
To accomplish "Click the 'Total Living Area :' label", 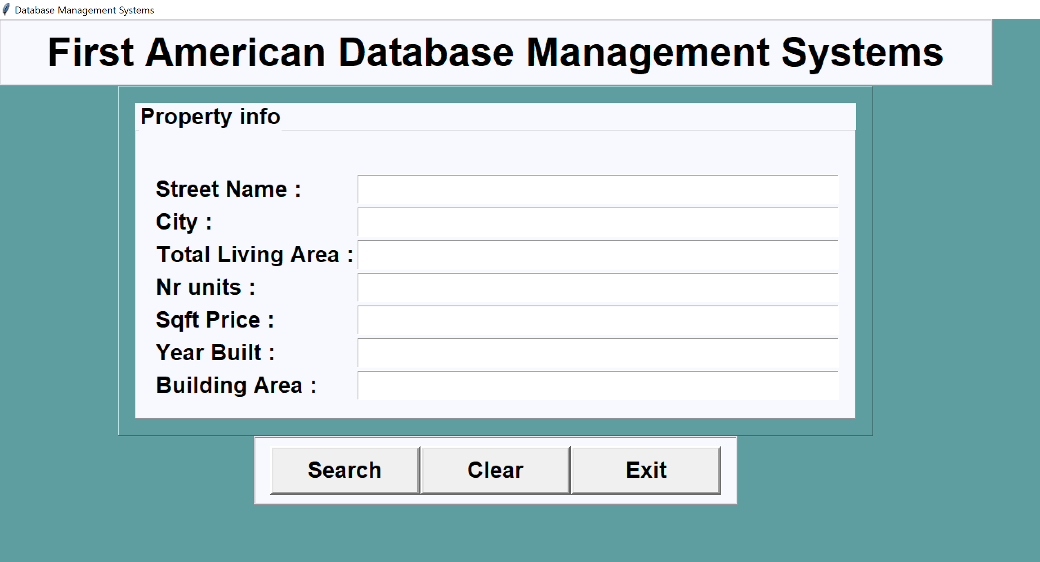I will [255, 255].
